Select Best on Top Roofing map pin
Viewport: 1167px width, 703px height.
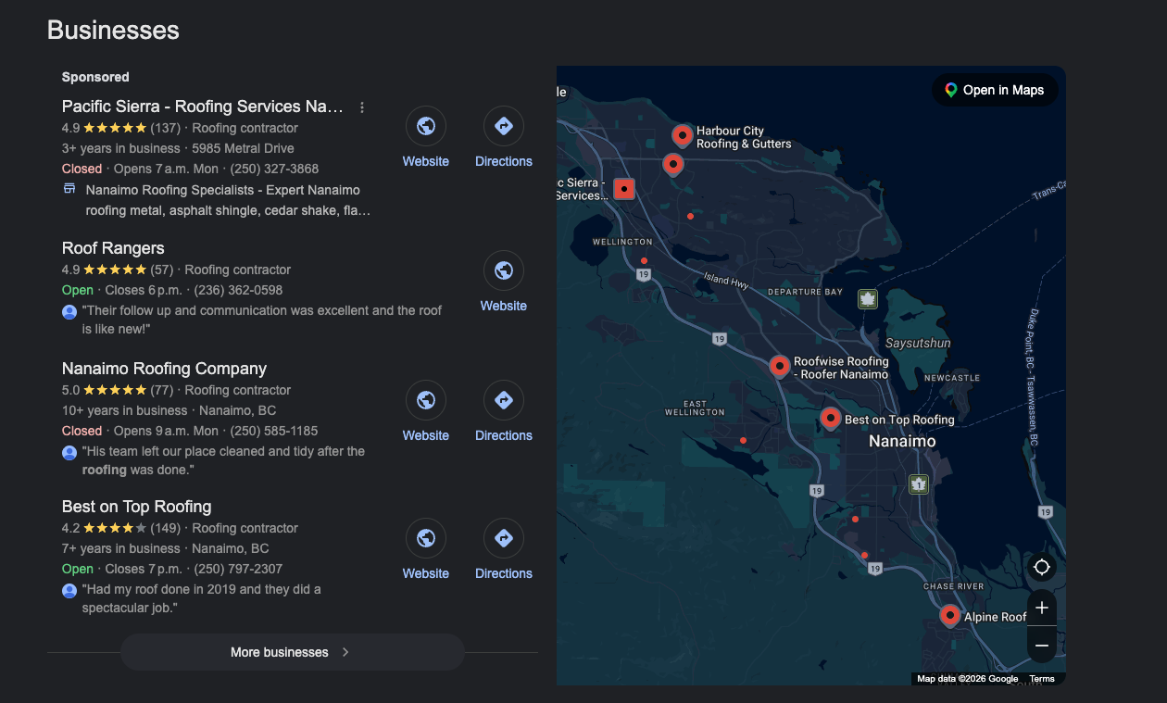[831, 419]
